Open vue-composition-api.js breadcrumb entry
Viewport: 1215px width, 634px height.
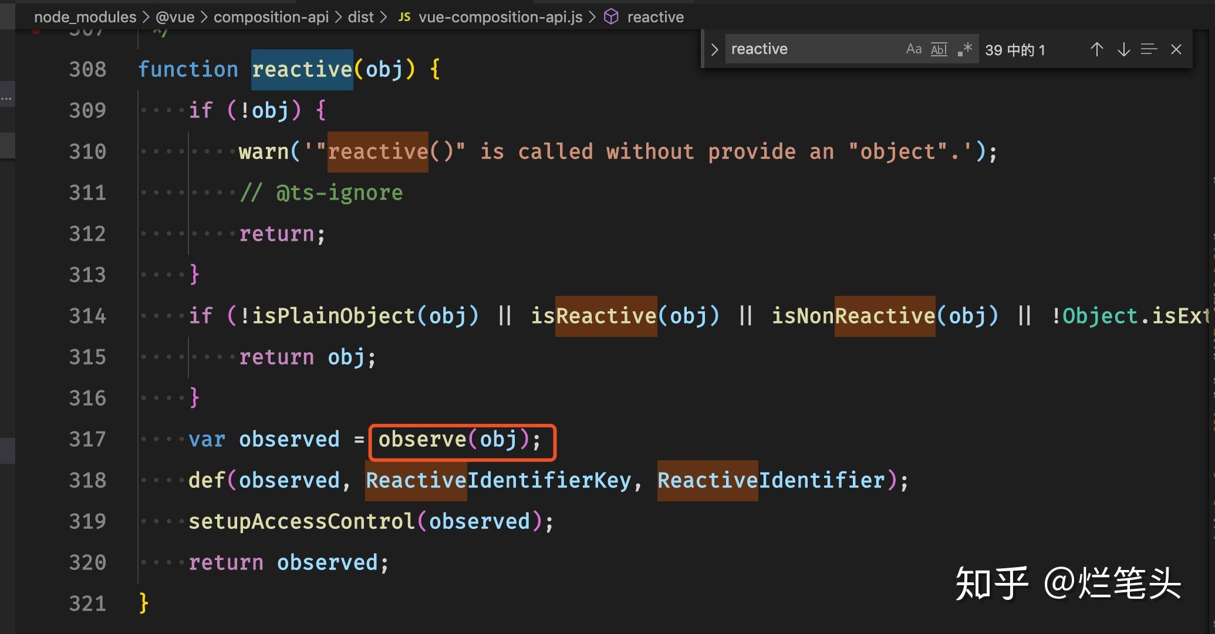click(500, 17)
